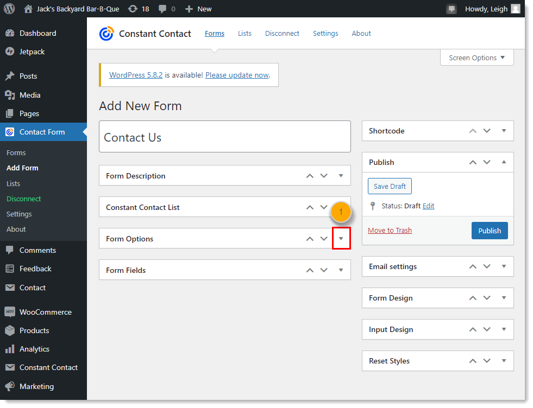Move Form Description panel up
The width and height of the screenshot is (533, 408).
[x=310, y=176]
